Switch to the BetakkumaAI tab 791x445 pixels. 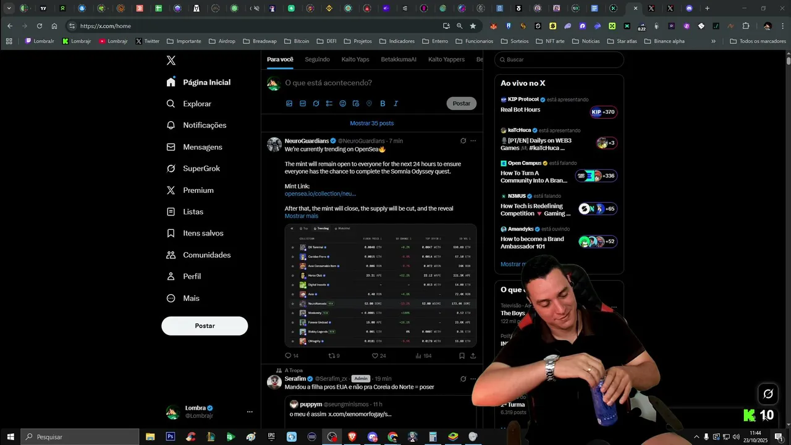399,59
